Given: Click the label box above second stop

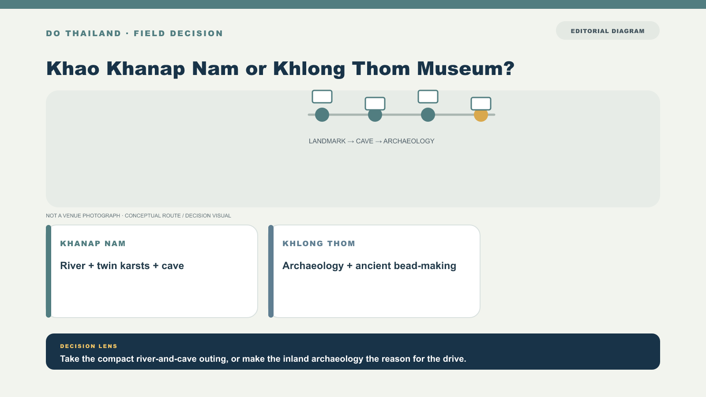Looking at the screenshot, I should pyautogui.click(x=375, y=104).
